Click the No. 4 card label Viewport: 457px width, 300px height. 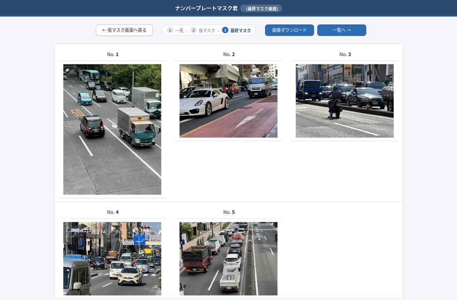(113, 212)
